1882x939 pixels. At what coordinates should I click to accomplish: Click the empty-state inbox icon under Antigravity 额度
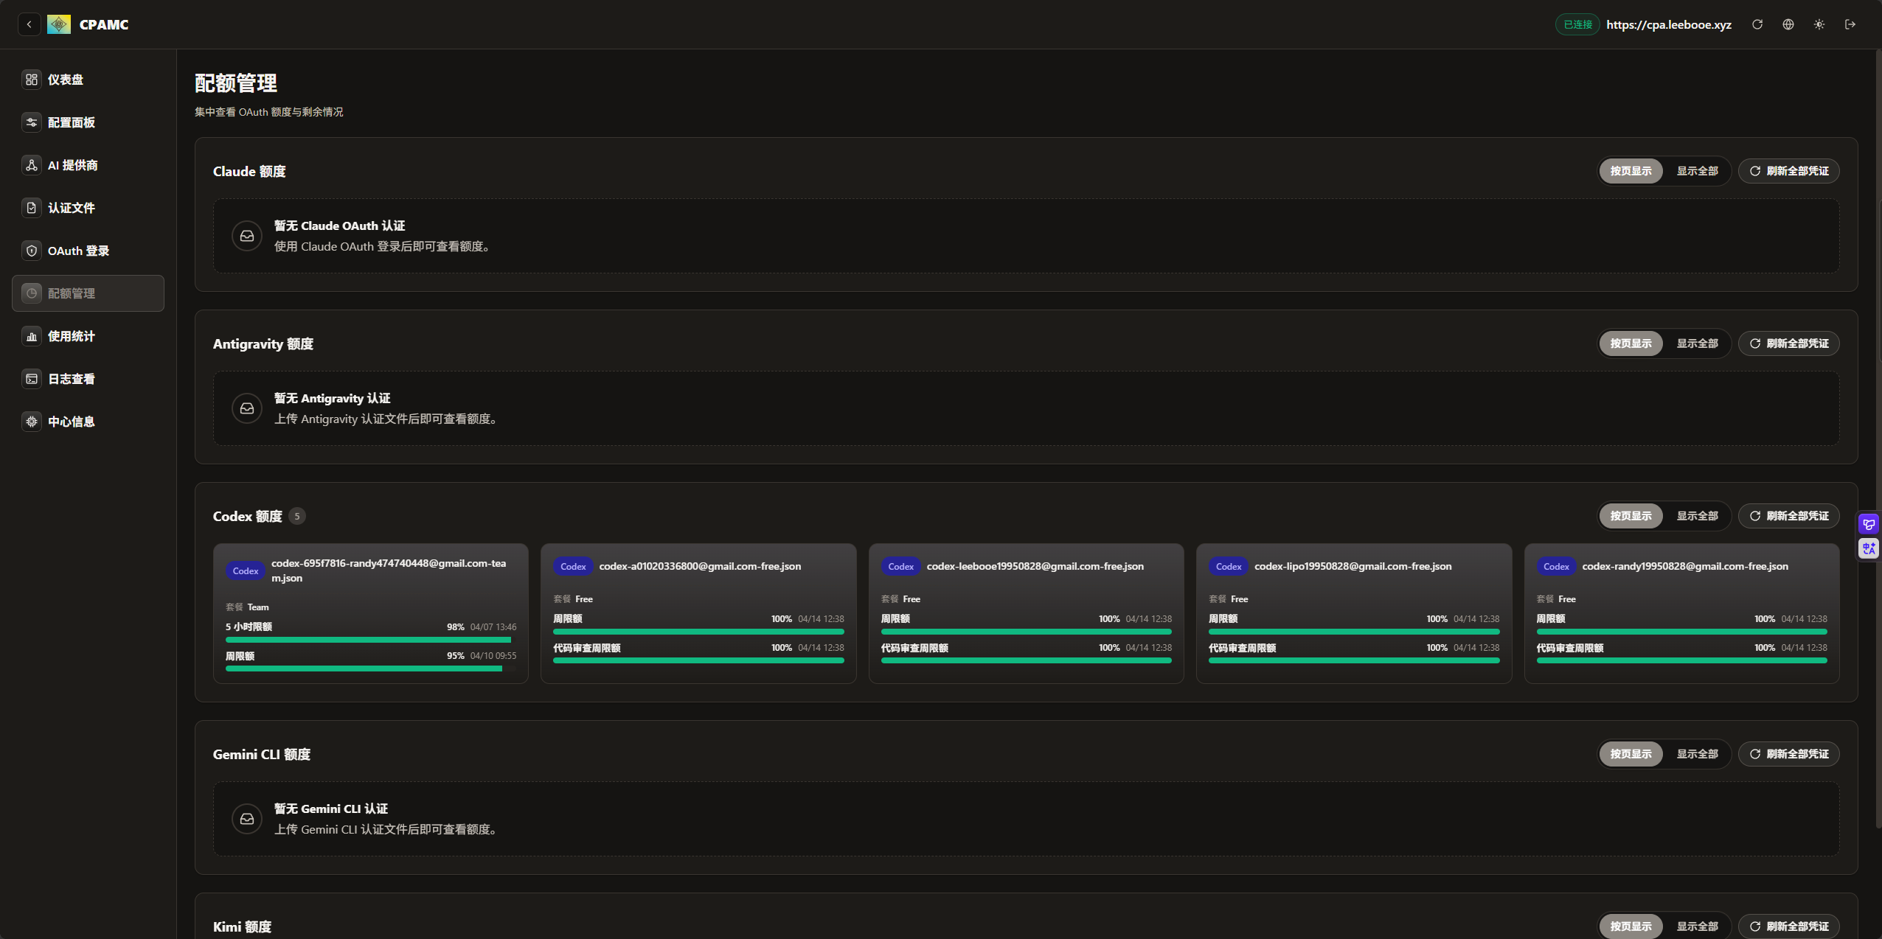pos(247,408)
